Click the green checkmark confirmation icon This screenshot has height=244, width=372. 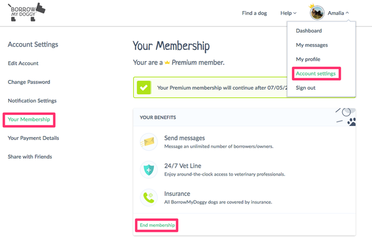(144, 88)
